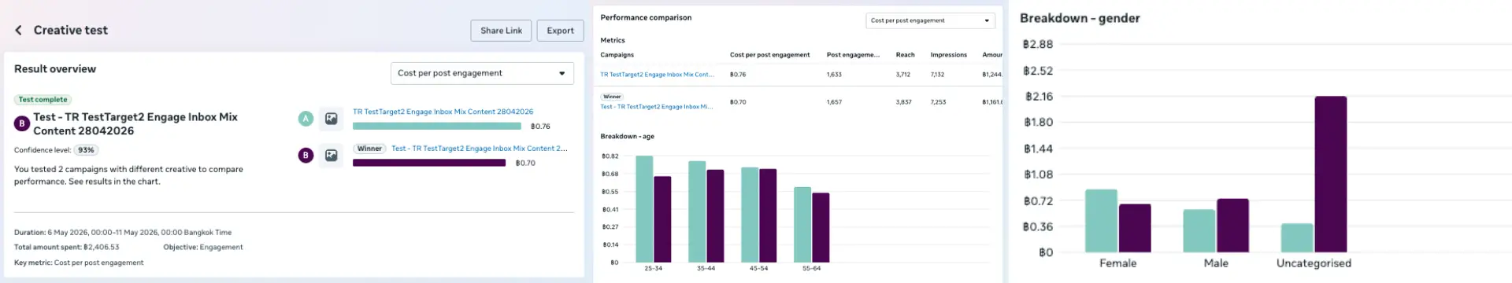Click the Impressions column header
This screenshot has height=283, width=1512.
pos(948,55)
